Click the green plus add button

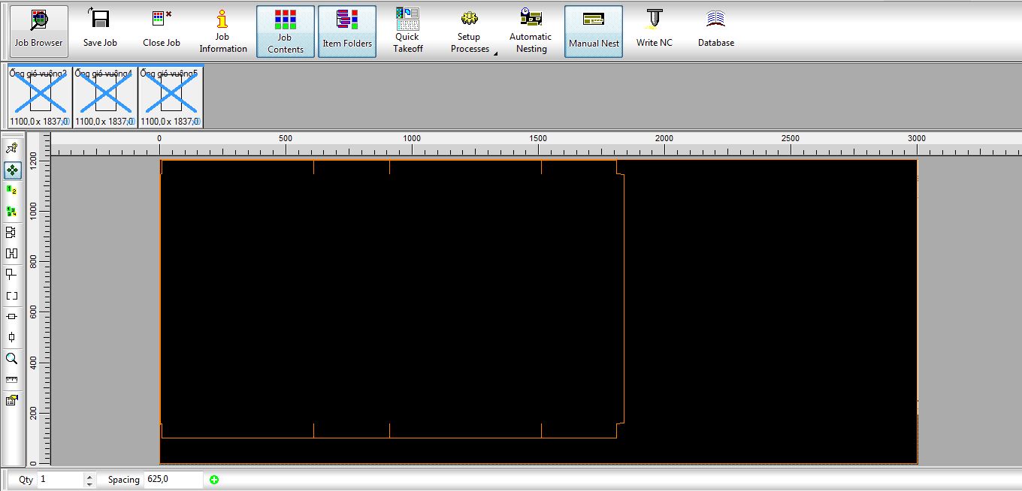tap(214, 480)
